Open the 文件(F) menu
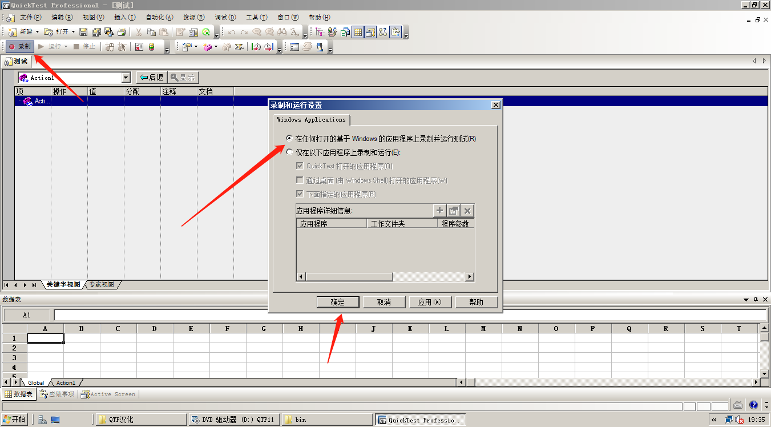This screenshot has height=427, width=771. pyautogui.click(x=31, y=18)
